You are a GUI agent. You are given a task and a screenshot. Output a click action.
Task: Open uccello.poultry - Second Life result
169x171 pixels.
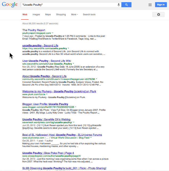click(x=40, y=45)
